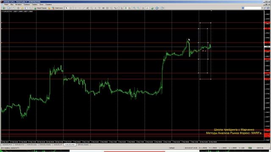Toggle the Terminal window icon
Viewport: 271px width, 152px height.
(x=26, y=8)
